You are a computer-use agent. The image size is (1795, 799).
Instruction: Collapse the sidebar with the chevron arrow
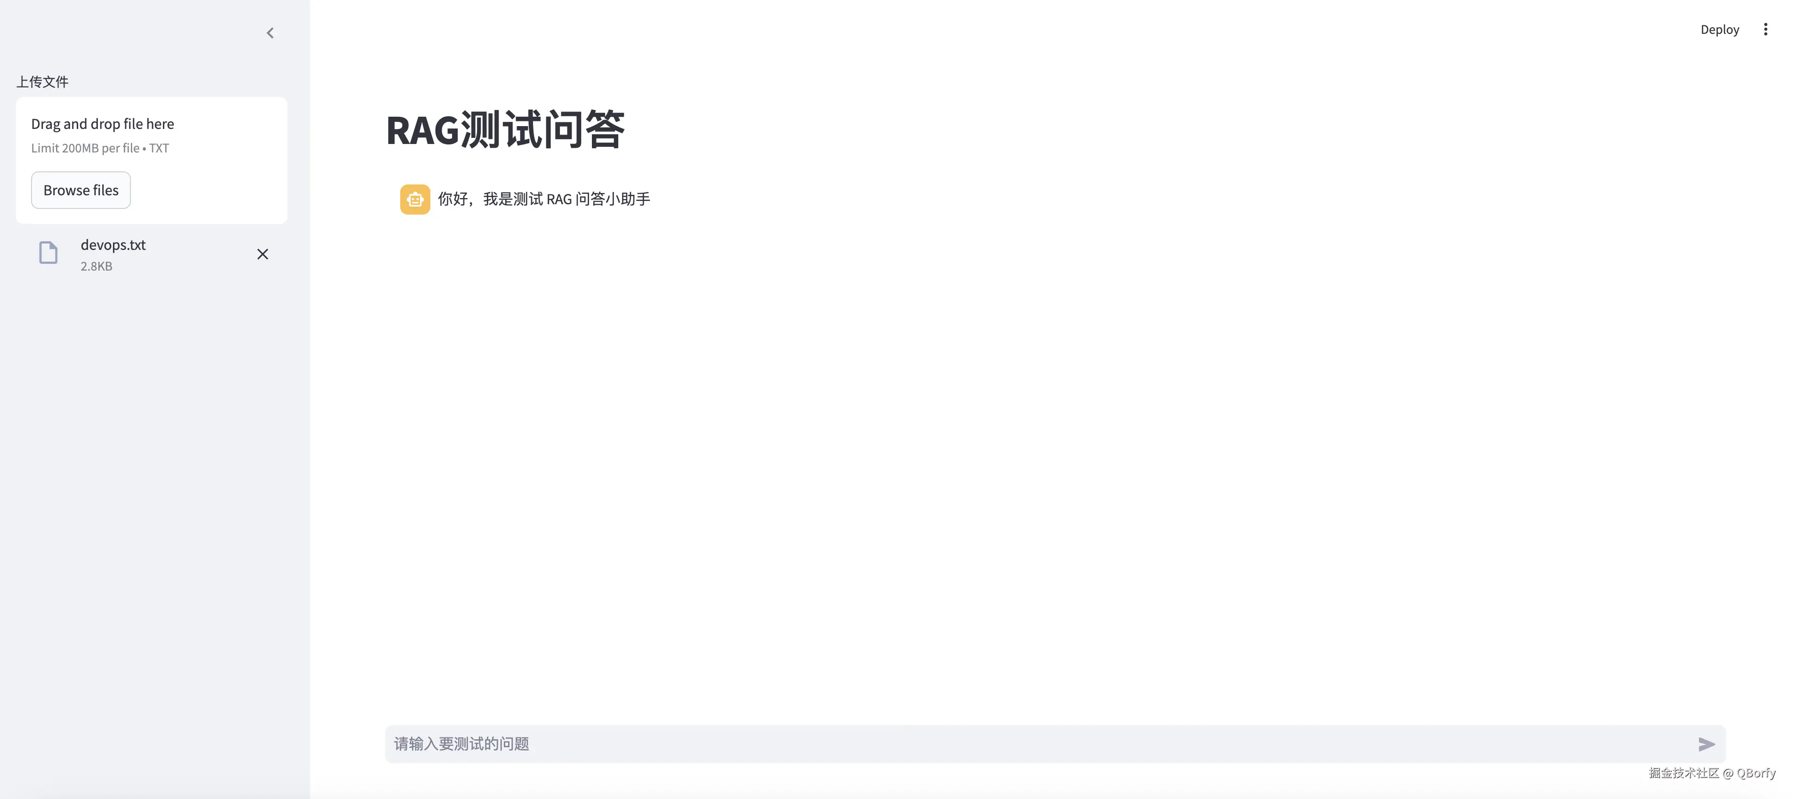pyautogui.click(x=270, y=33)
